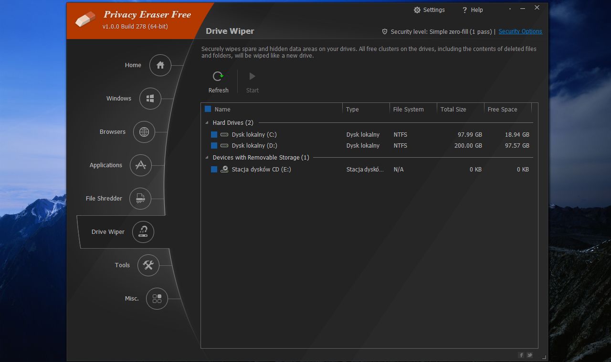Click the Dysk lokalny (D:) drive icon
611x362 pixels.
pyautogui.click(x=224, y=146)
